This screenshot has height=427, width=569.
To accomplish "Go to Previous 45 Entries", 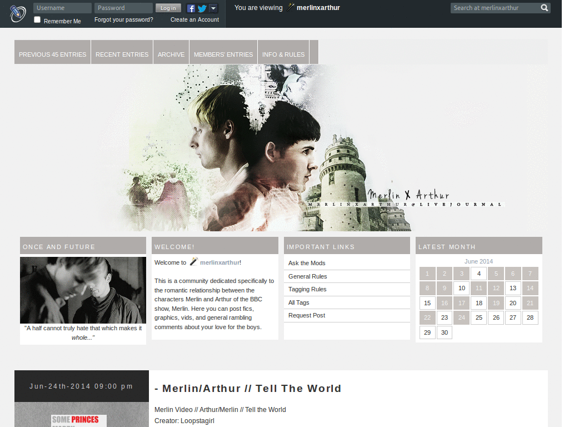I will coord(53,52).
